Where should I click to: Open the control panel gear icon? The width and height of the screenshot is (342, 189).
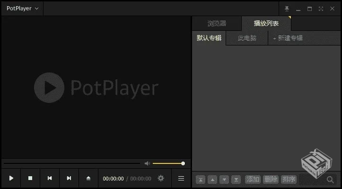pyautogui.click(x=161, y=178)
